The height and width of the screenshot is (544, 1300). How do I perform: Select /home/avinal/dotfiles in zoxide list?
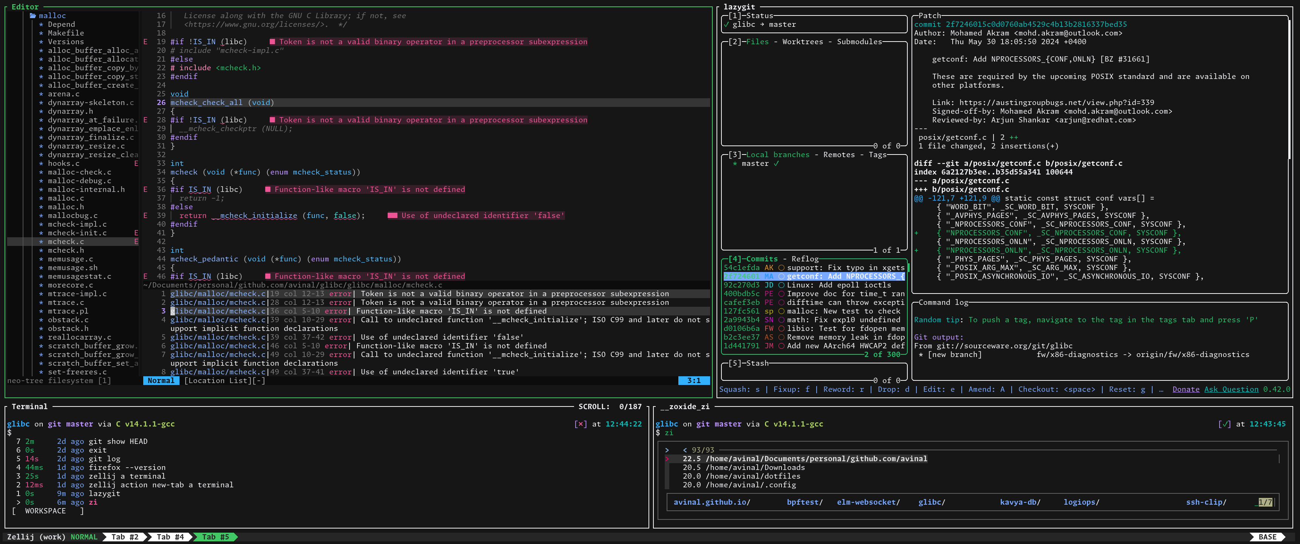pyautogui.click(x=753, y=476)
